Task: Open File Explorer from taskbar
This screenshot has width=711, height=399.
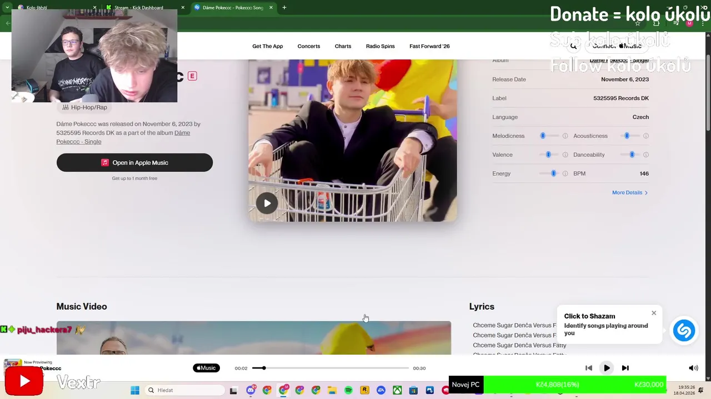Action: click(x=332, y=390)
